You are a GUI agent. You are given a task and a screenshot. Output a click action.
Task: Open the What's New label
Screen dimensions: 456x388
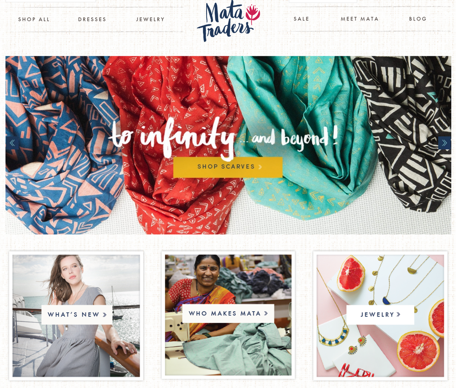[x=77, y=315]
